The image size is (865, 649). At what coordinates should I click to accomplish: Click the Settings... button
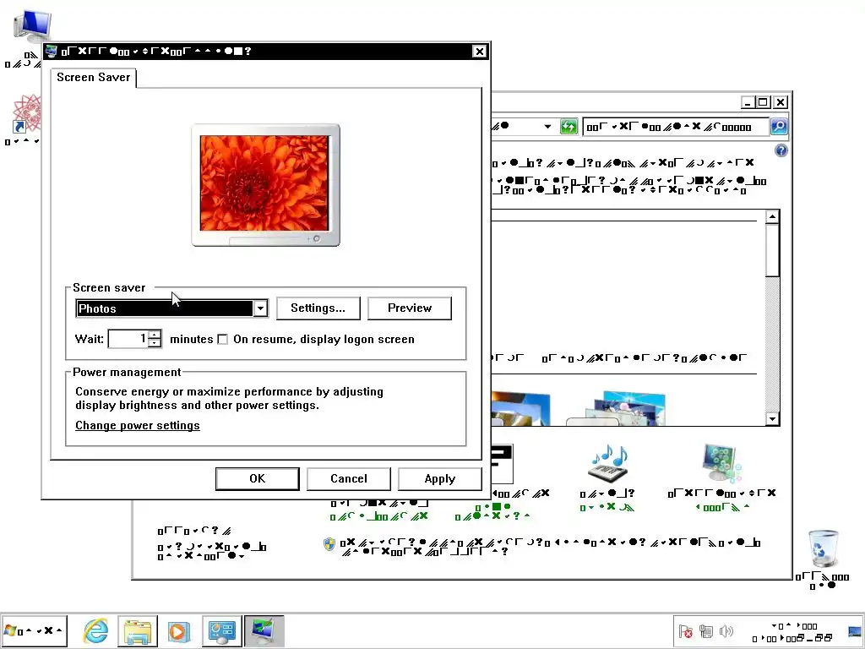pyautogui.click(x=318, y=308)
